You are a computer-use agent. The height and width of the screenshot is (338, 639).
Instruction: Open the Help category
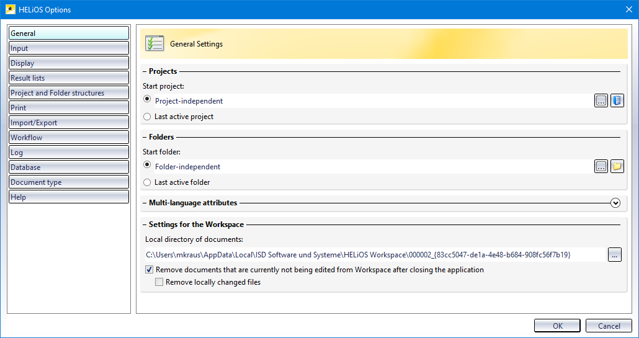69,197
